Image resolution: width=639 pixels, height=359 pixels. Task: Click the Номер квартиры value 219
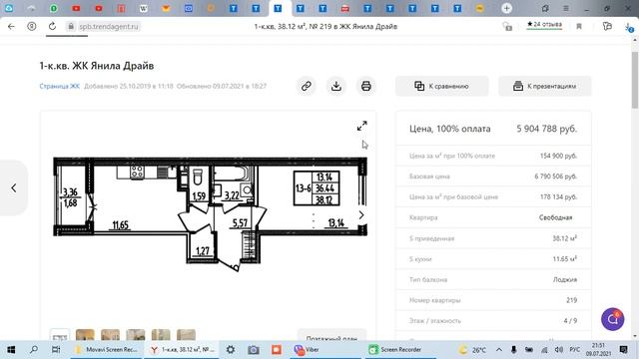pos(571,300)
